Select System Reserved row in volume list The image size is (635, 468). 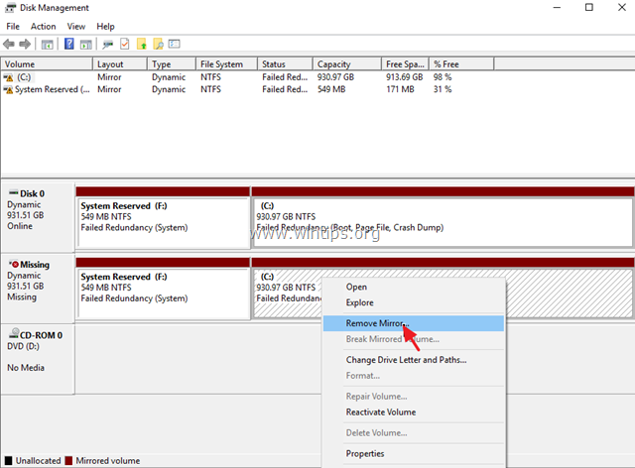[x=50, y=89]
